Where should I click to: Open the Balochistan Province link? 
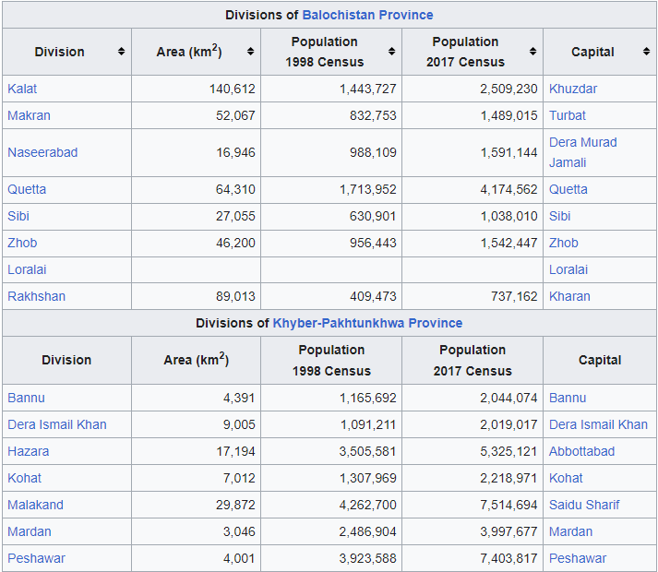click(367, 15)
